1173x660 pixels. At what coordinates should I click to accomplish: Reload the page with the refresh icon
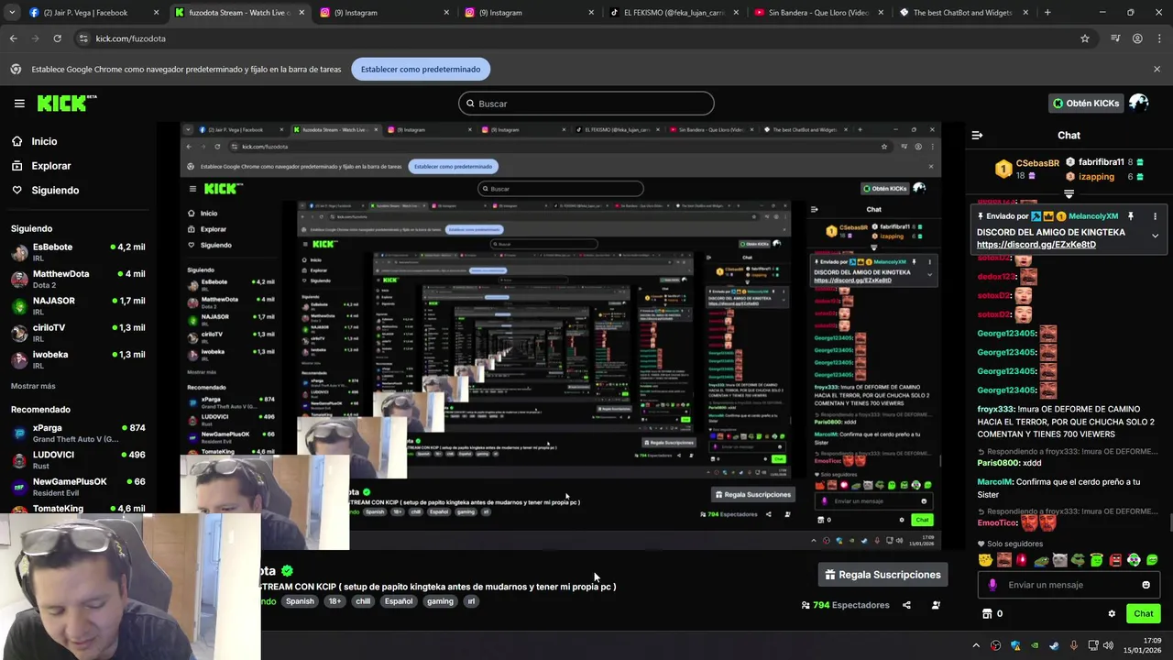point(57,38)
